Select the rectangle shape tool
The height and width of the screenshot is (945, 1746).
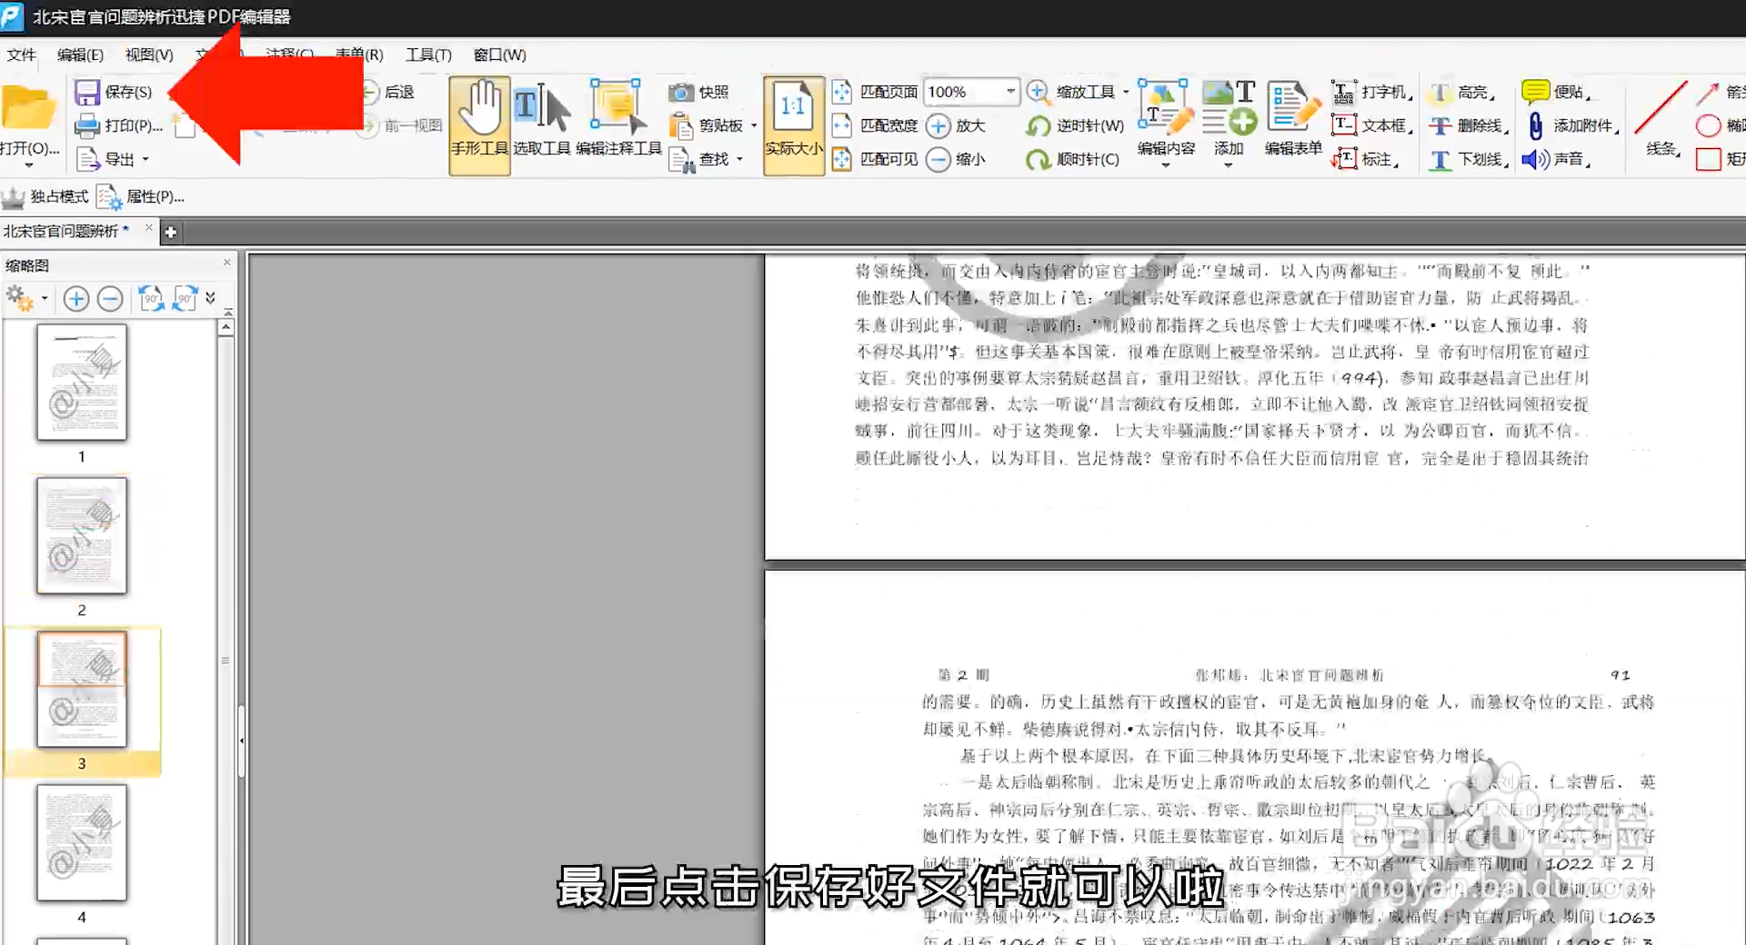pos(1709,159)
